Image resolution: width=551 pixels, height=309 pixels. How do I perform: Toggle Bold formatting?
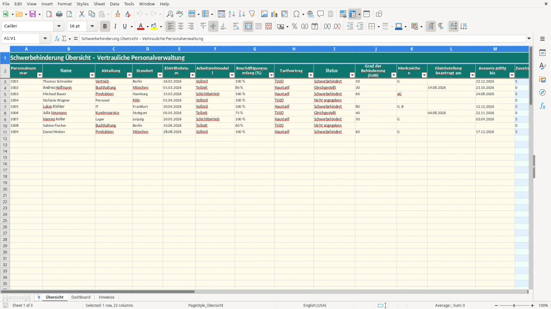(x=105, y=27)
